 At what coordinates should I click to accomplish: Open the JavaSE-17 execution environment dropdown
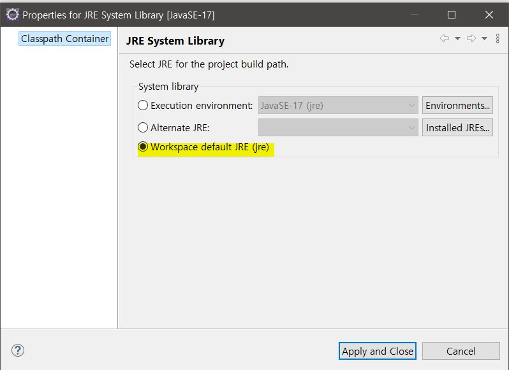pyautogui.click(x=338, y=105)
